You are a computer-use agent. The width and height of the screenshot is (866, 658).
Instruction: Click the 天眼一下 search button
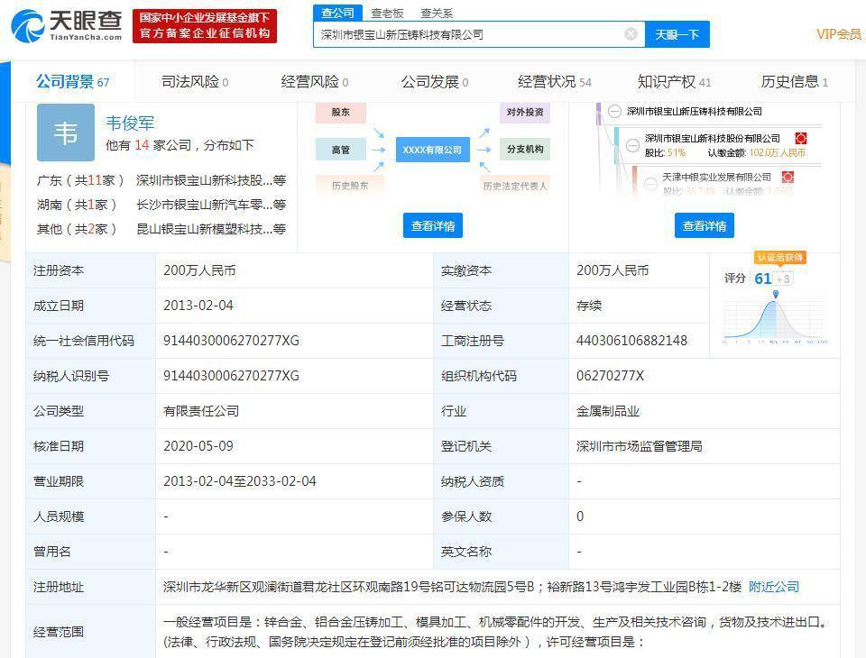pyautogui.click(x=677, y=35)
